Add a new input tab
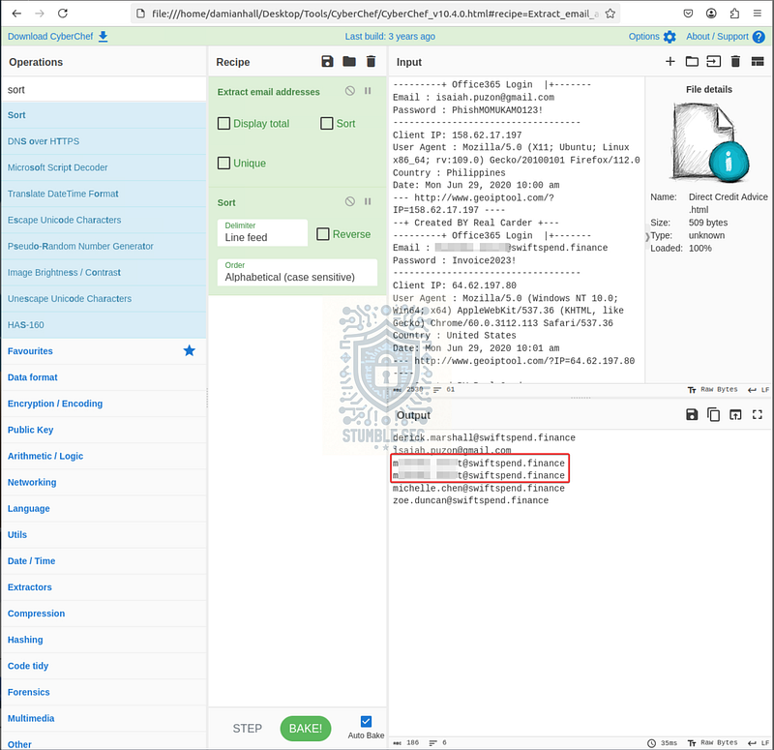Viewport: 774px width, 750px height. (670, 61)
